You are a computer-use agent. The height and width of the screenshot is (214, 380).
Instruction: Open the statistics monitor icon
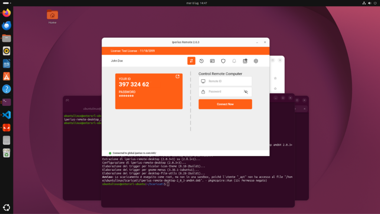[245, 61]
